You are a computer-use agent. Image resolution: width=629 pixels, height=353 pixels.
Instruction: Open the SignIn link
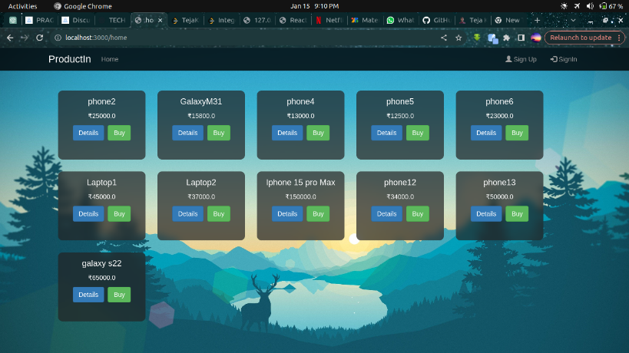pos(564,59)
